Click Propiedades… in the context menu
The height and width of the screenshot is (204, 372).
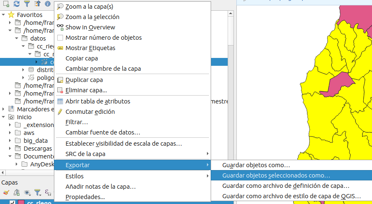point(85,197)
